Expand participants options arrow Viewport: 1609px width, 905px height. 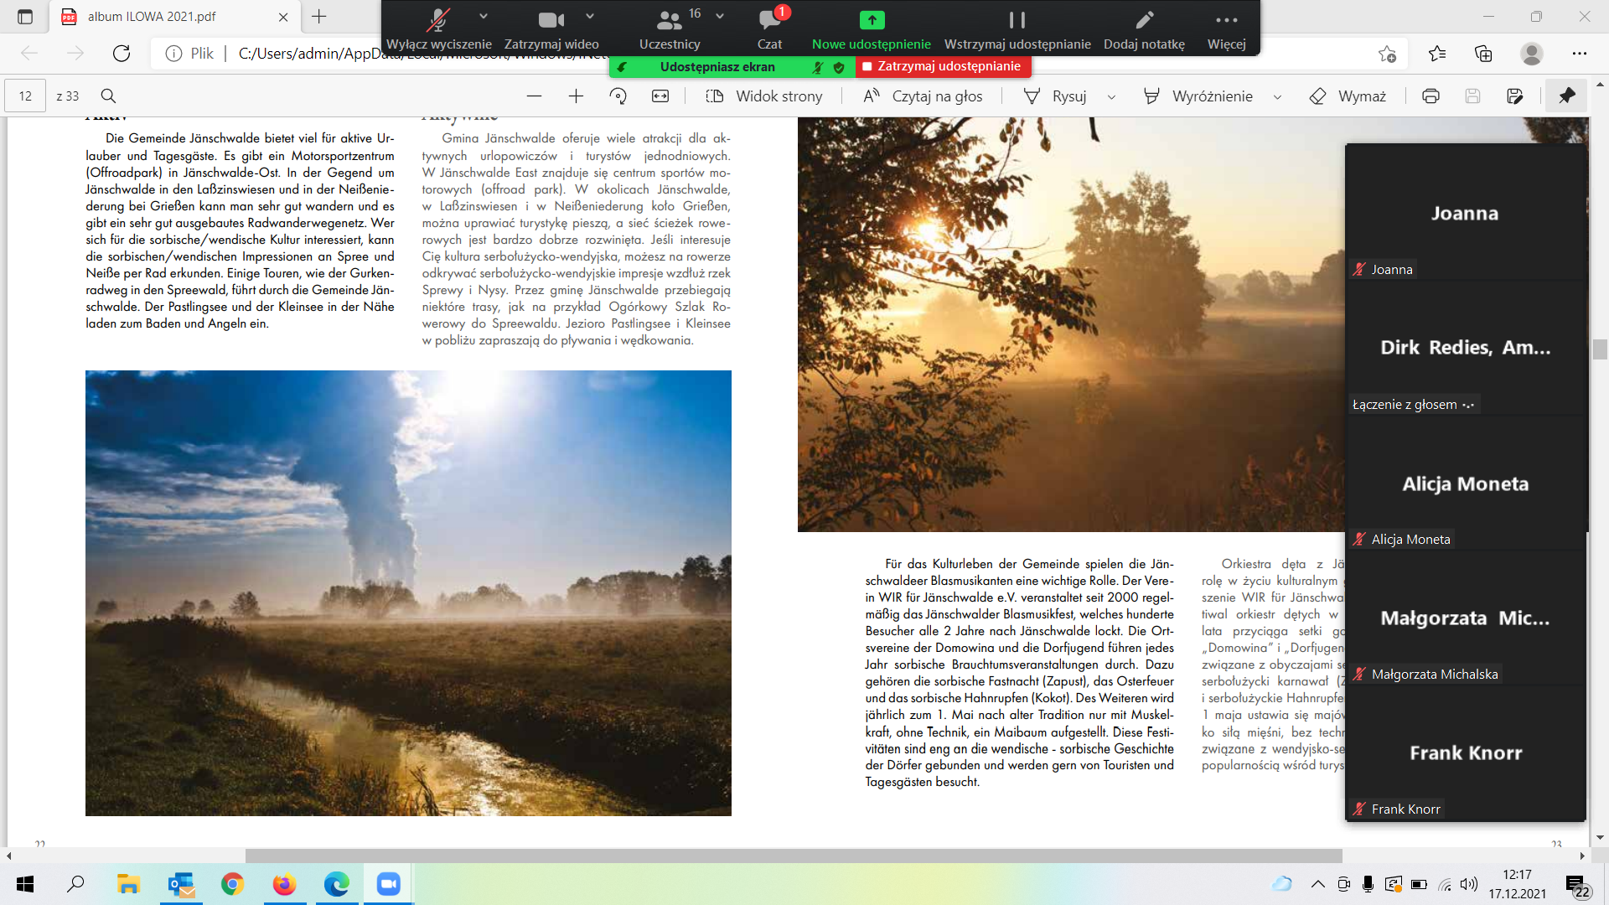[720, 16]
